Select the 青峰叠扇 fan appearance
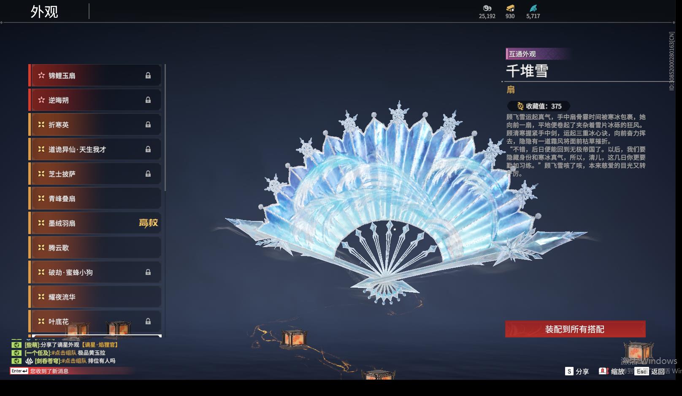Viewport: 682px width, 396px height. click(x=95, y=198)
